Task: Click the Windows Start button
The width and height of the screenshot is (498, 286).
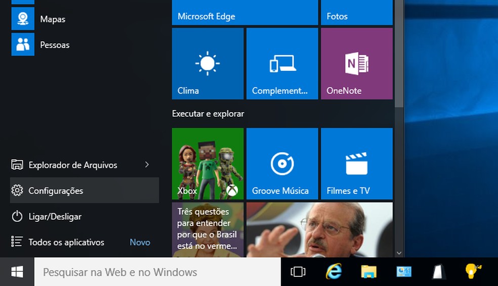Action: pos(17,272)
